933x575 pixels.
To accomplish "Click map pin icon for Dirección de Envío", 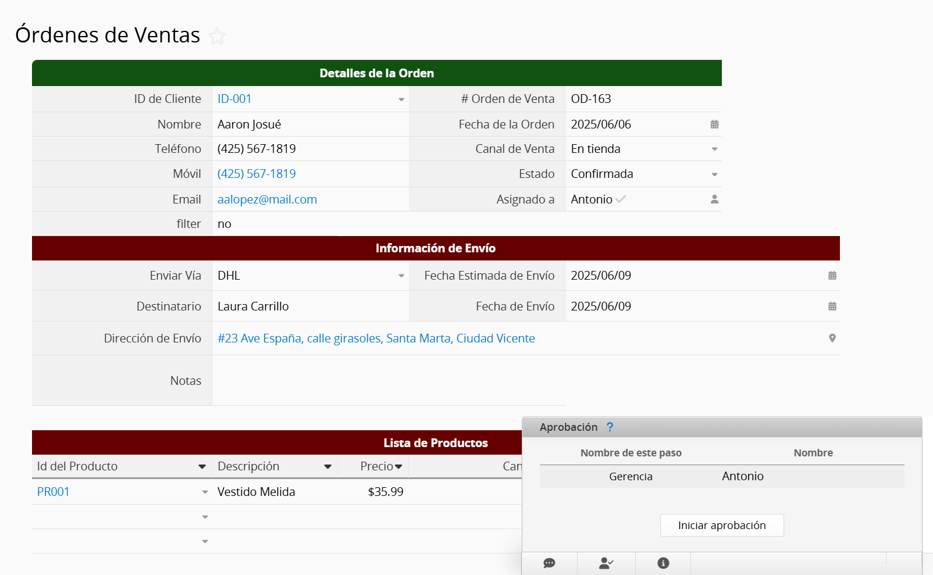I will [832, 338].
